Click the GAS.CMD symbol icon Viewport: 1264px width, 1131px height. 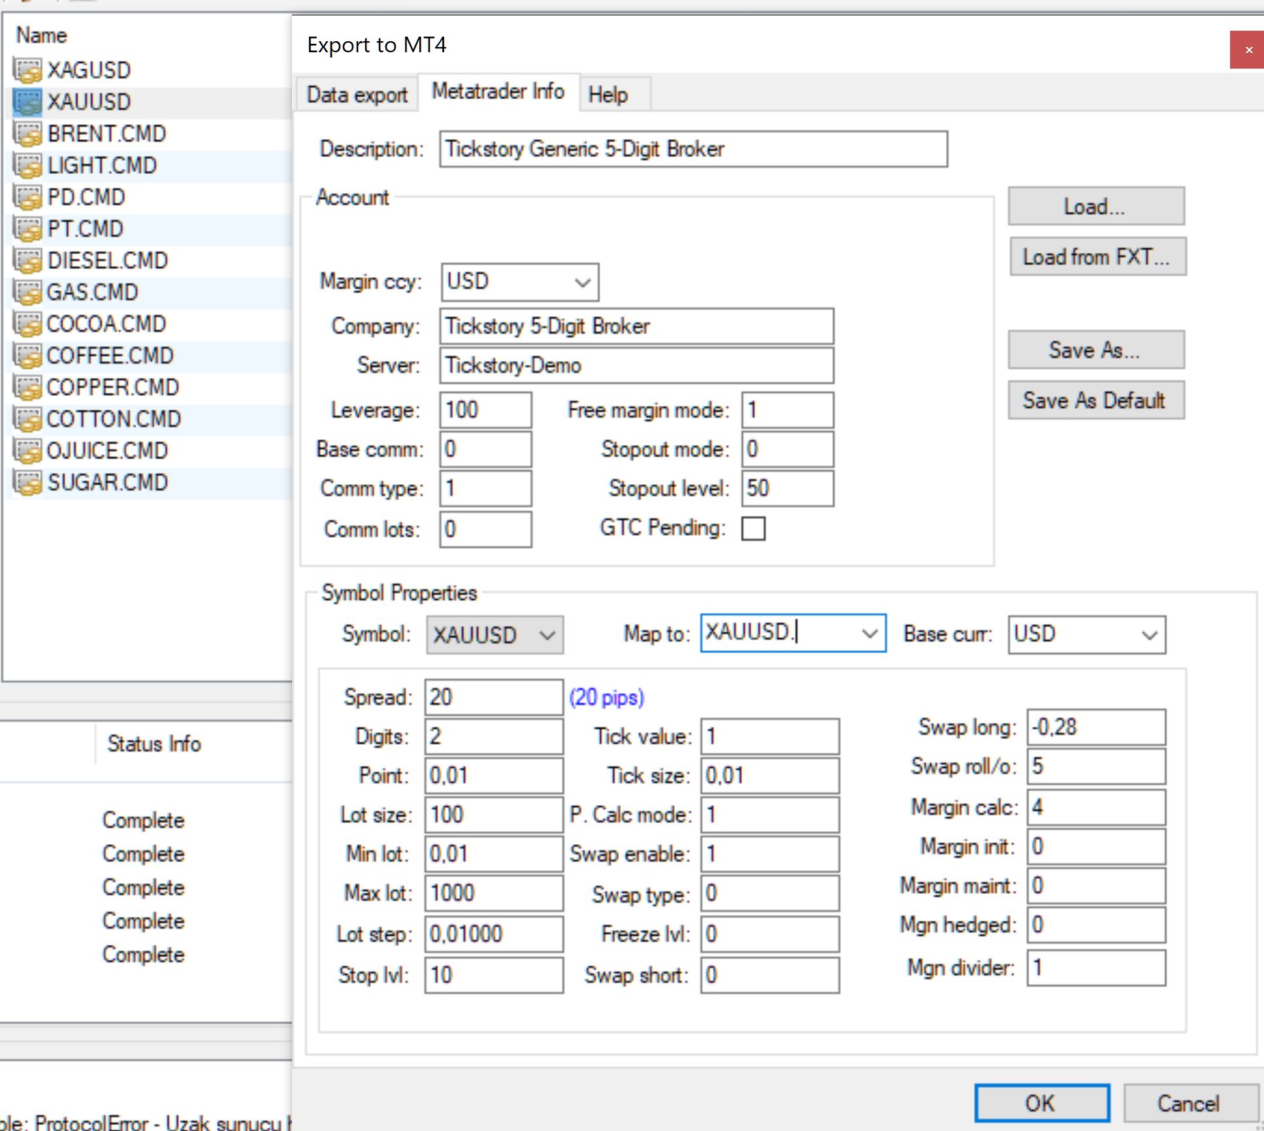[x=28, y=292]
